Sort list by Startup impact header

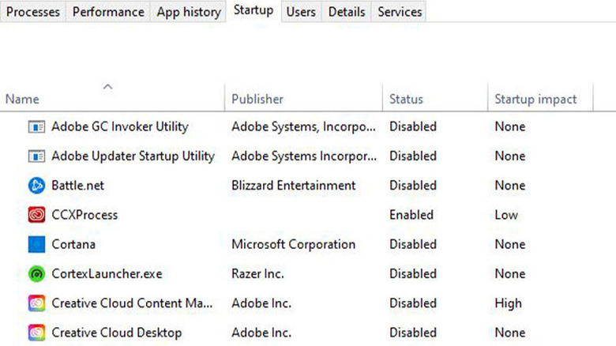pyautogui.click(x=535, y=100)
